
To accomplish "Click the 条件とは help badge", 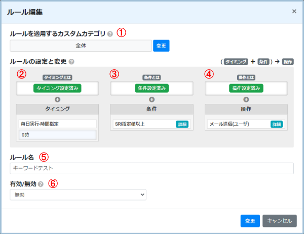I will [x=152, y=77].
